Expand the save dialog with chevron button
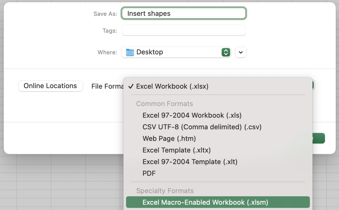 241,52
